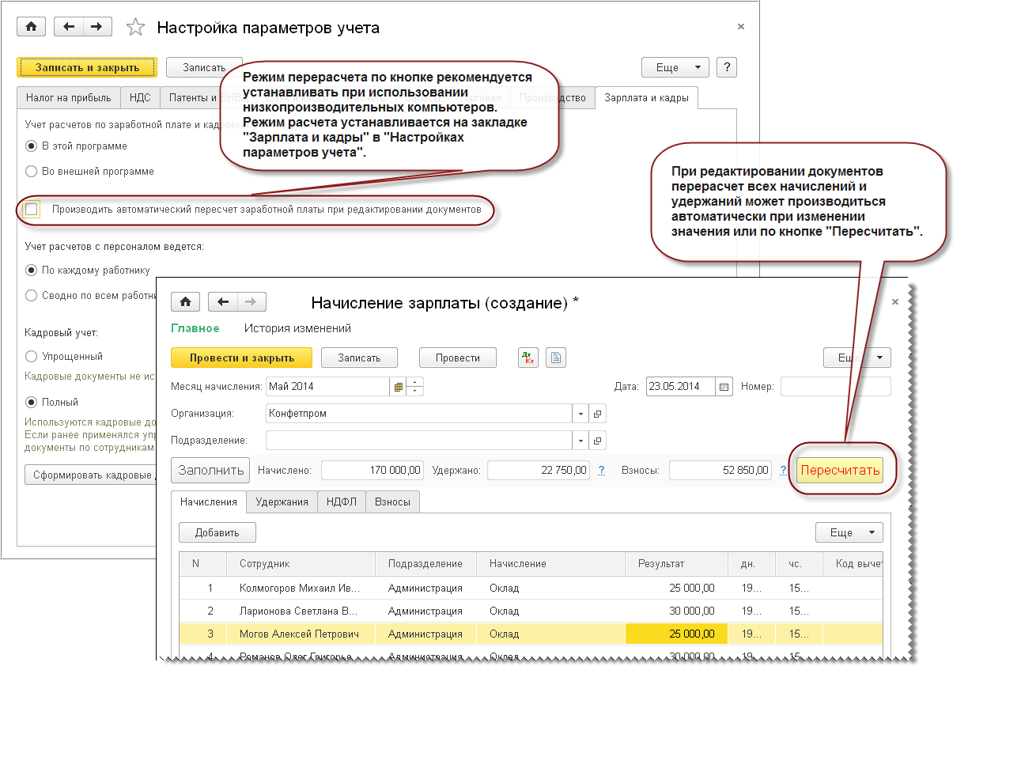Screen dimensions: 1021x757
Task: Open calendar picker next to Дата field
Action: 724,387
